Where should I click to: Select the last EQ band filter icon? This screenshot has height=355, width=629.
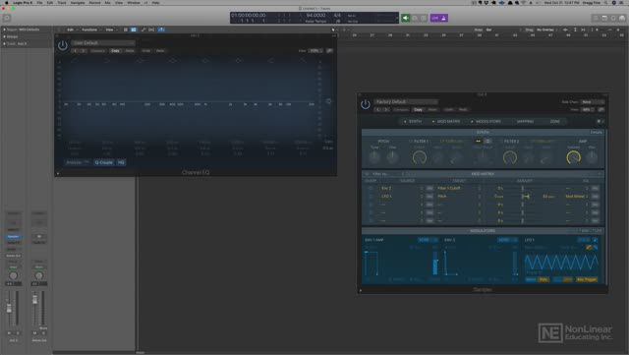304,60
